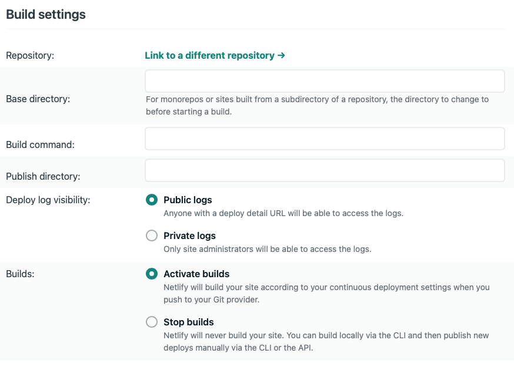
Task: Pick the Stop builds radio button
Action: click(x=152, y=322)
